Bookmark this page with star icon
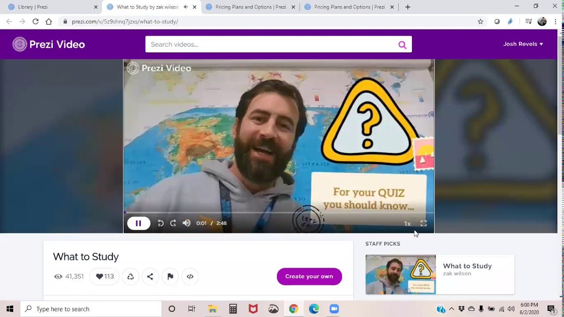 coord(480,22)
